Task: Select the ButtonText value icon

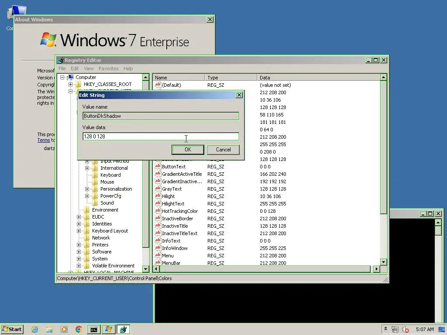Action: 158,166
